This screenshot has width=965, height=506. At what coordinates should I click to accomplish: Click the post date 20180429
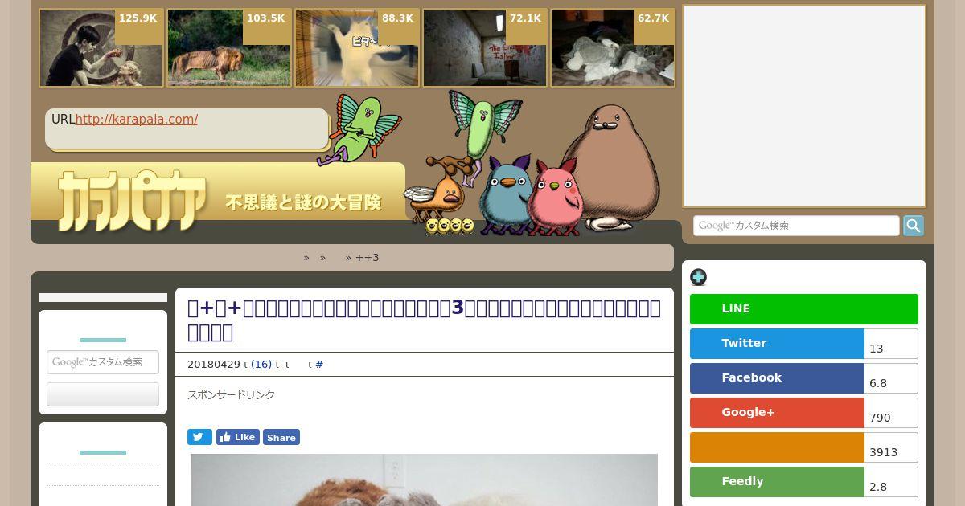point(214,365)
